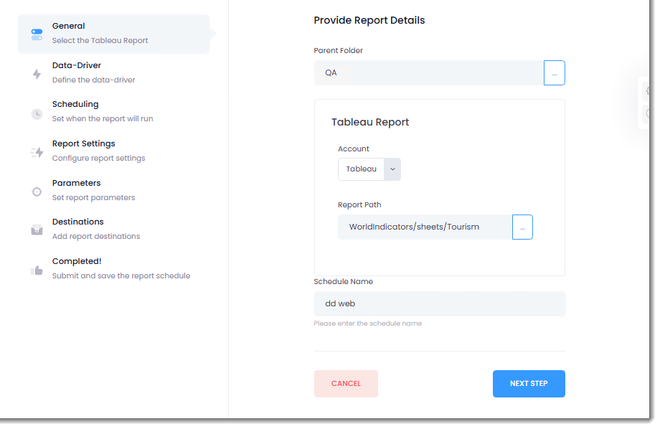Browse for Parent Folder with ellipsis button

tap(555, 73)
